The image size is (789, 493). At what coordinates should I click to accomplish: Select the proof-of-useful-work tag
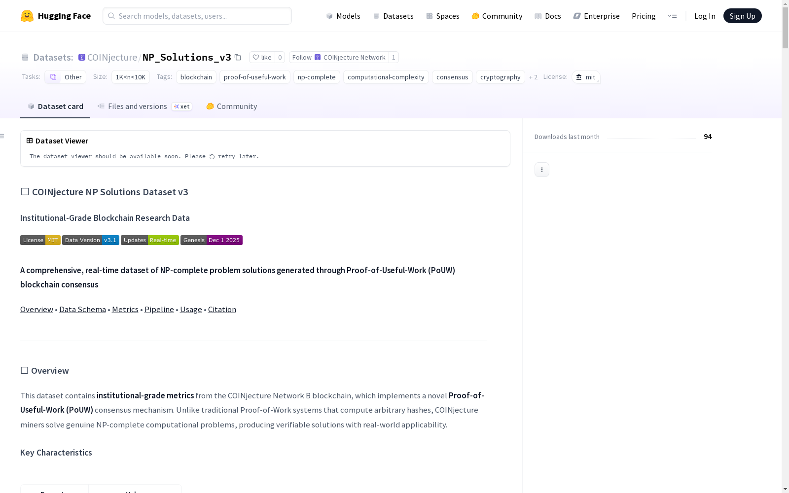point(255,77)
